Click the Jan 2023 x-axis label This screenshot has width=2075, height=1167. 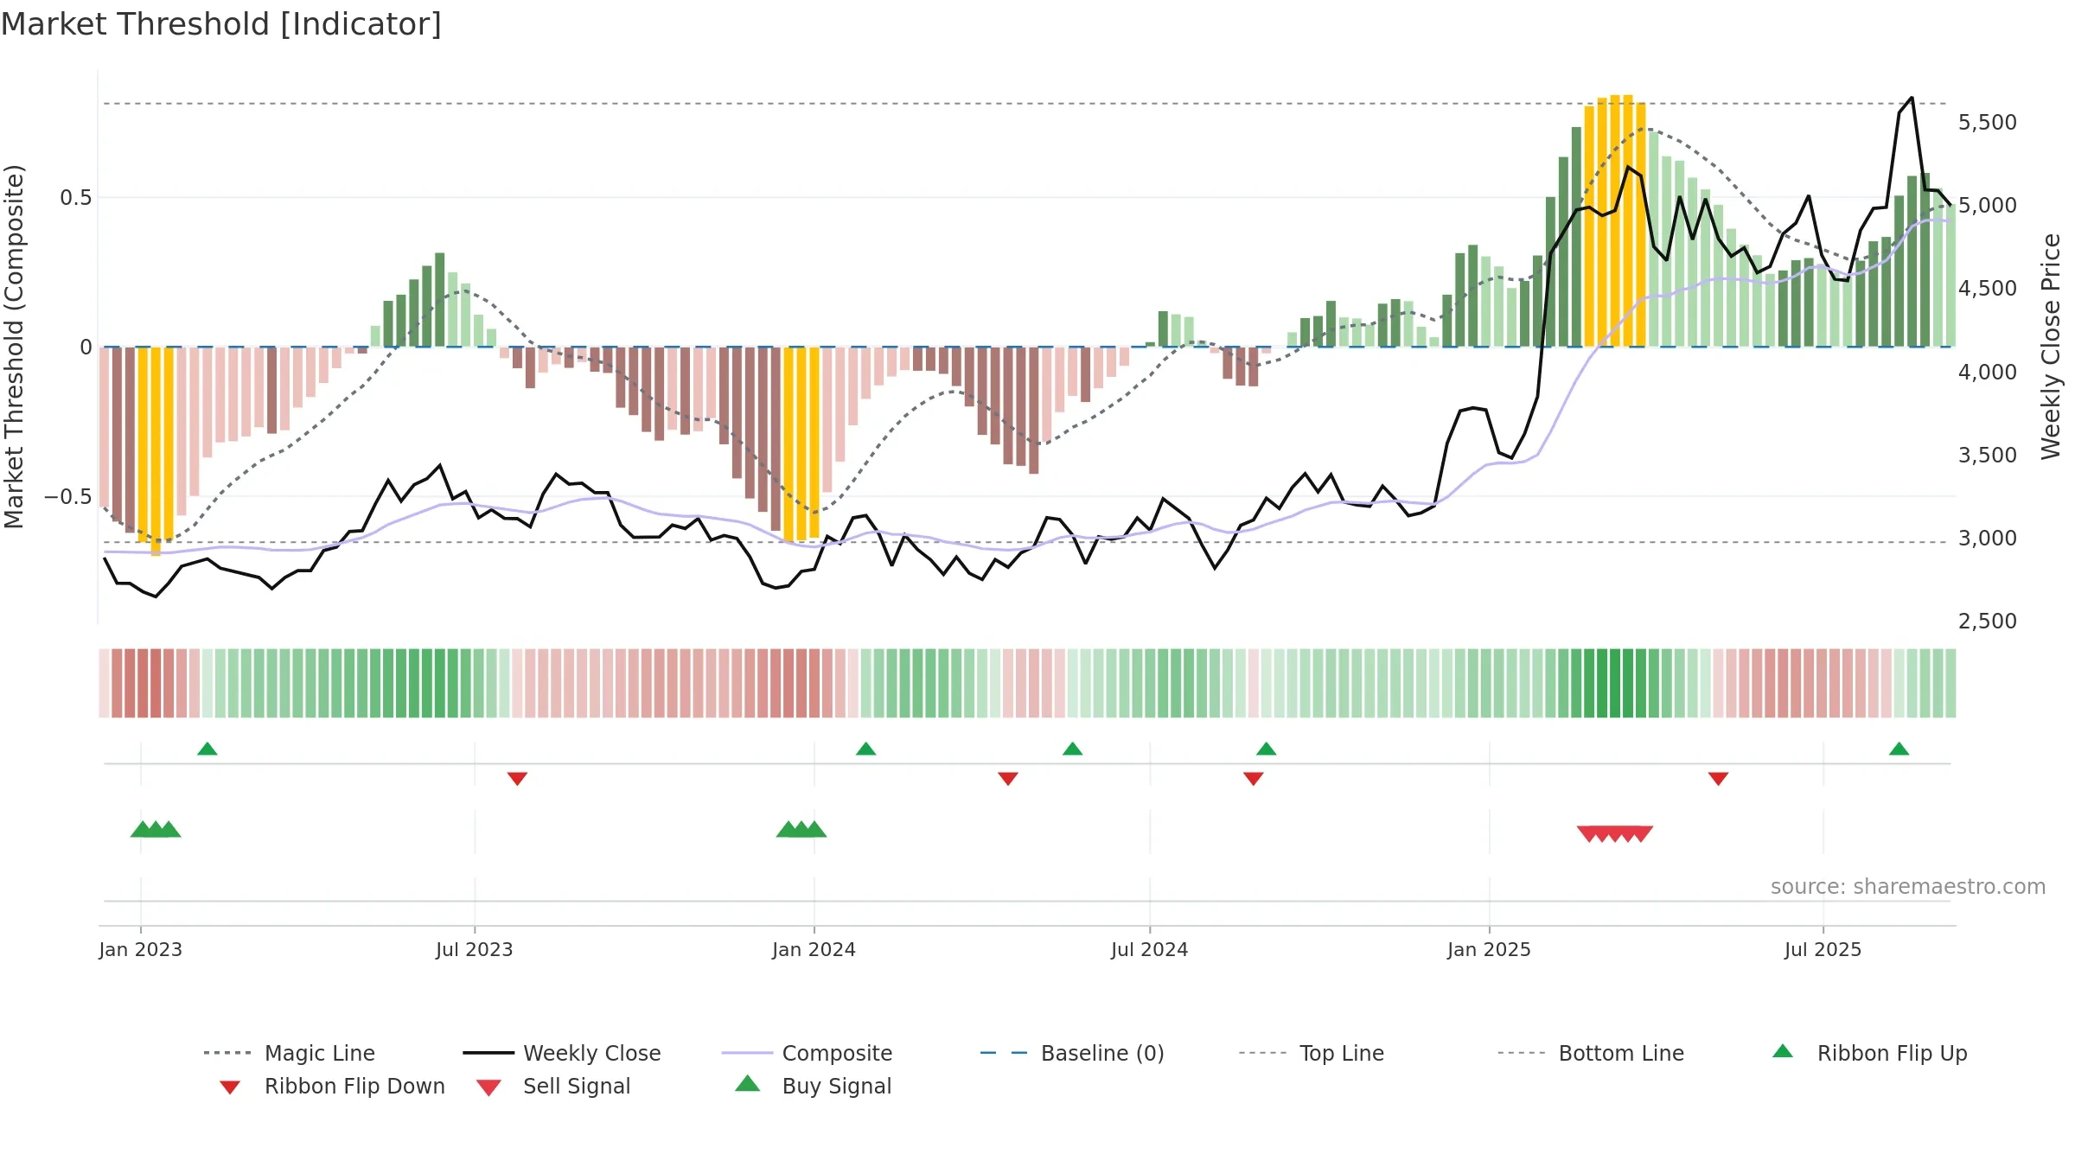pyautogui.click(x=140, y=949)
